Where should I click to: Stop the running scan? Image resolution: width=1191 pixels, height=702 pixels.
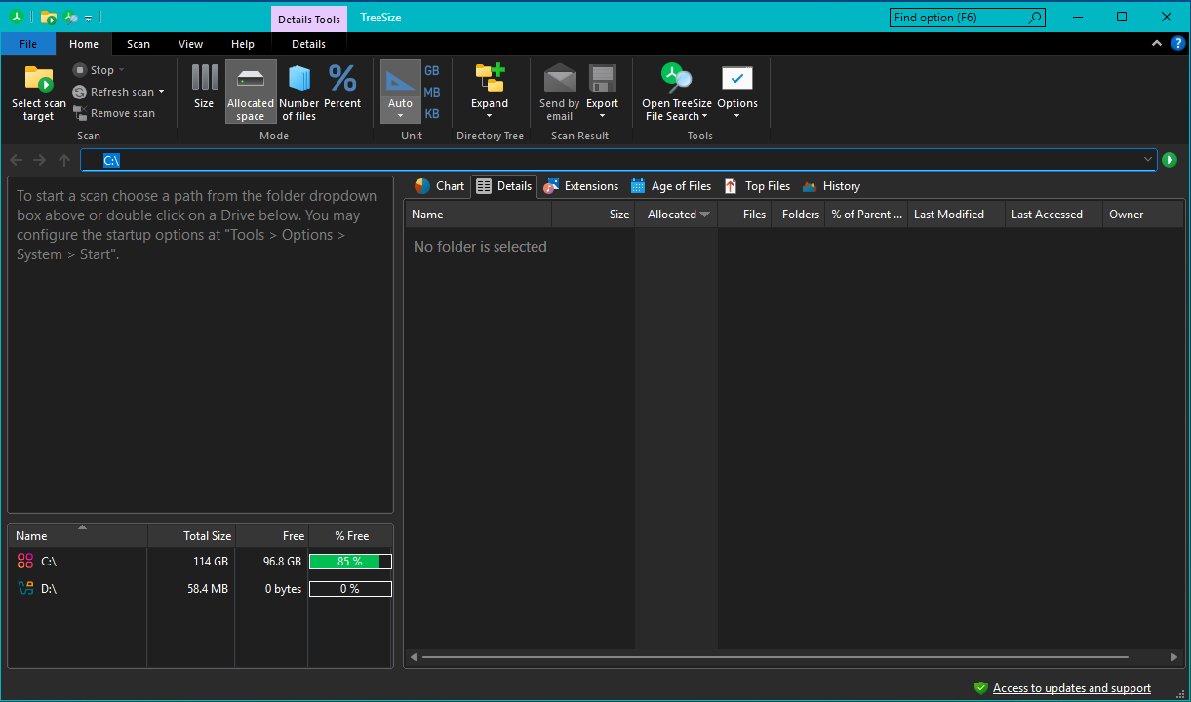[94, 70]
